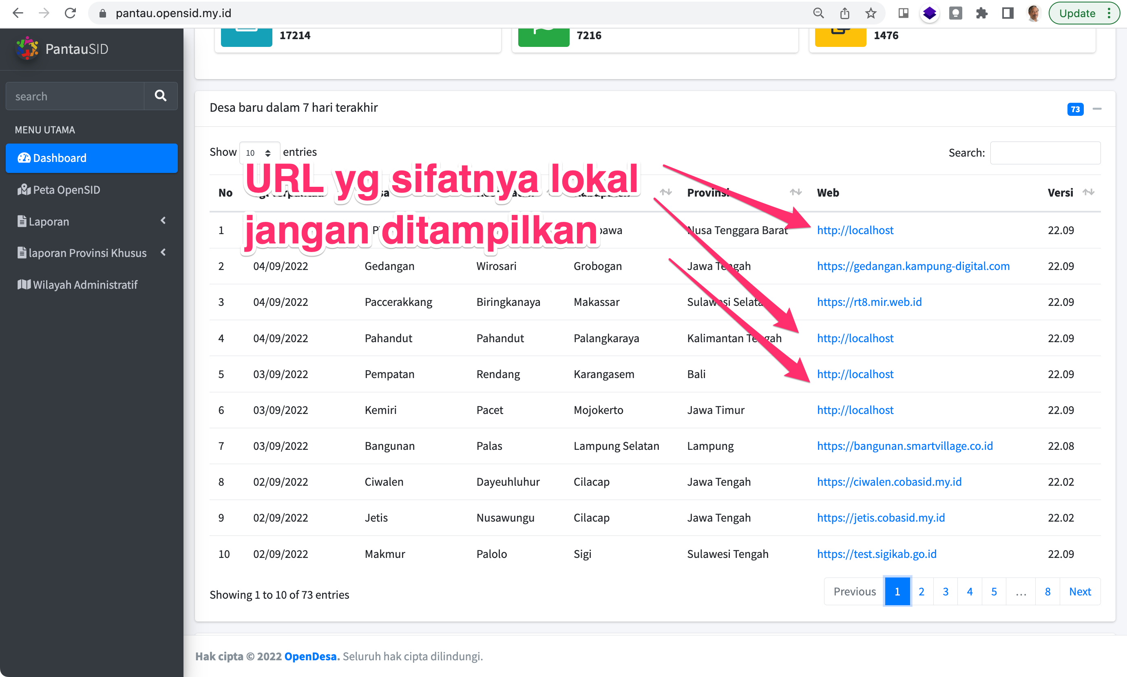
Task: Click the Wilayah Administratif map icon
Action: pos(23,284)
